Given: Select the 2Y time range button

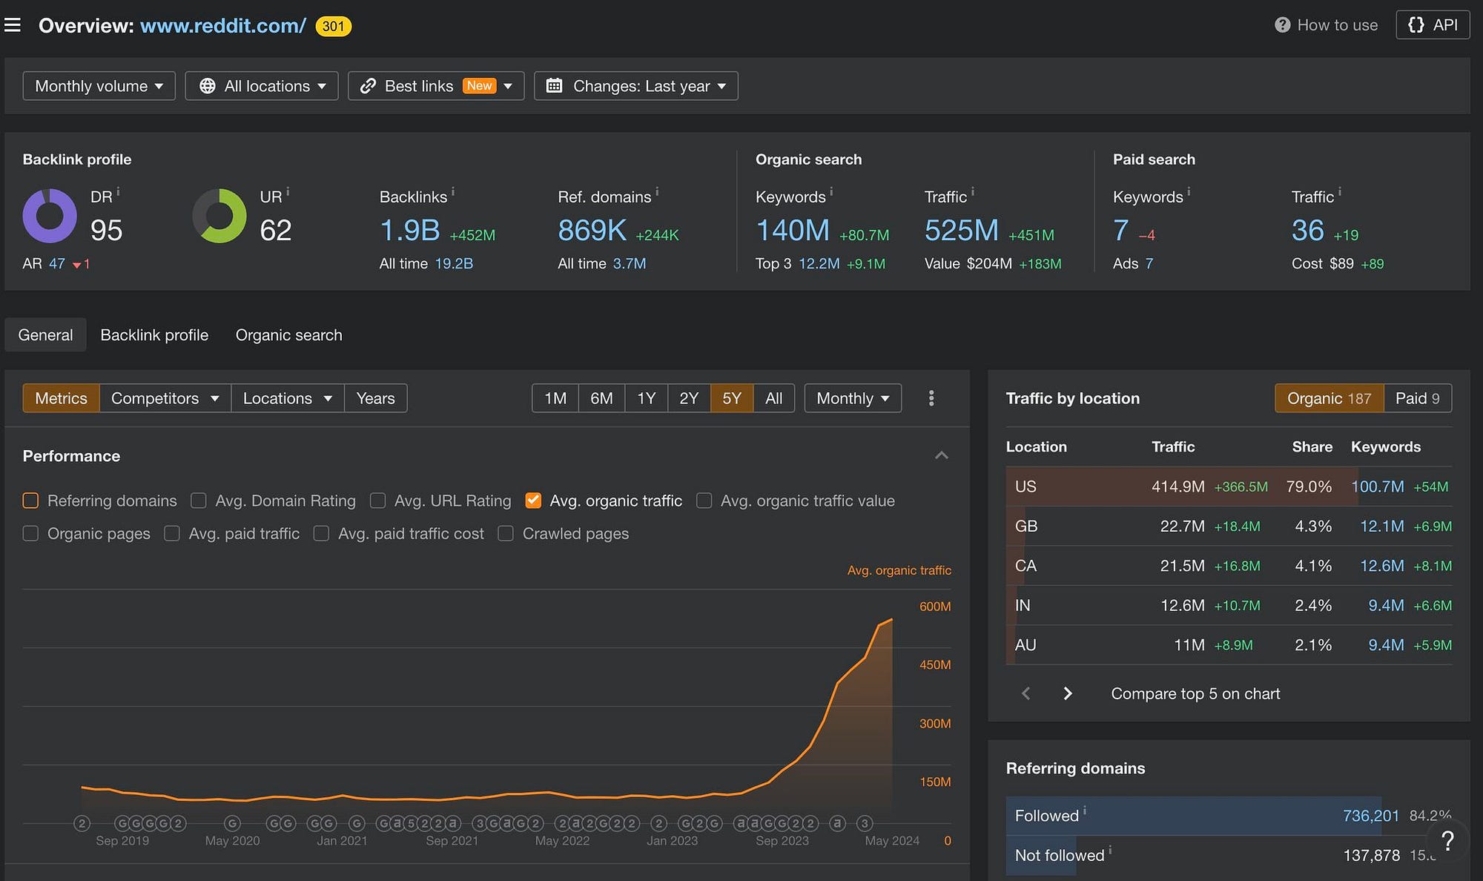Looking at the screenshot, I should pos(689,398).
